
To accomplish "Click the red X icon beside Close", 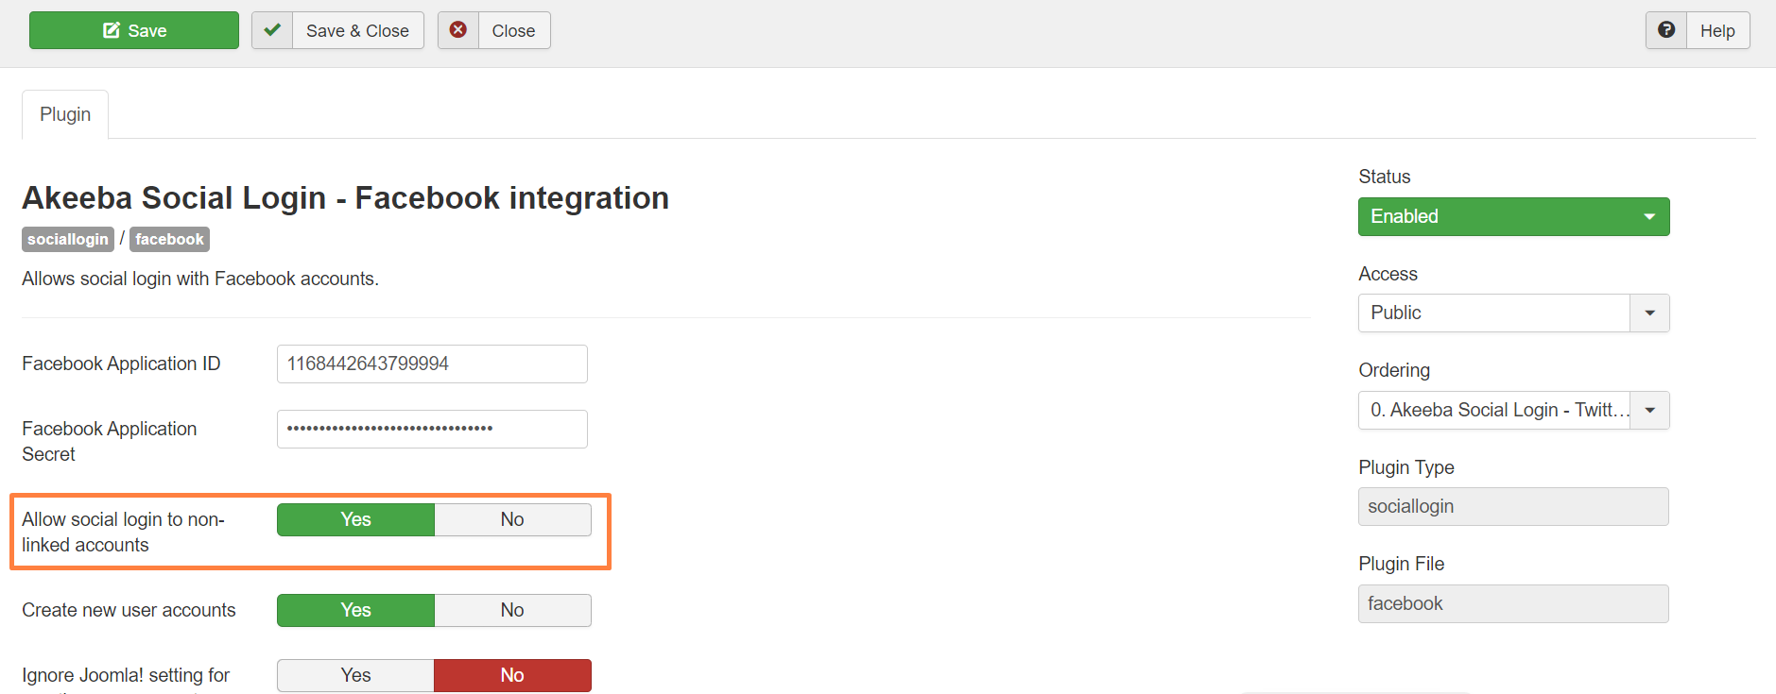I will 458,30.
